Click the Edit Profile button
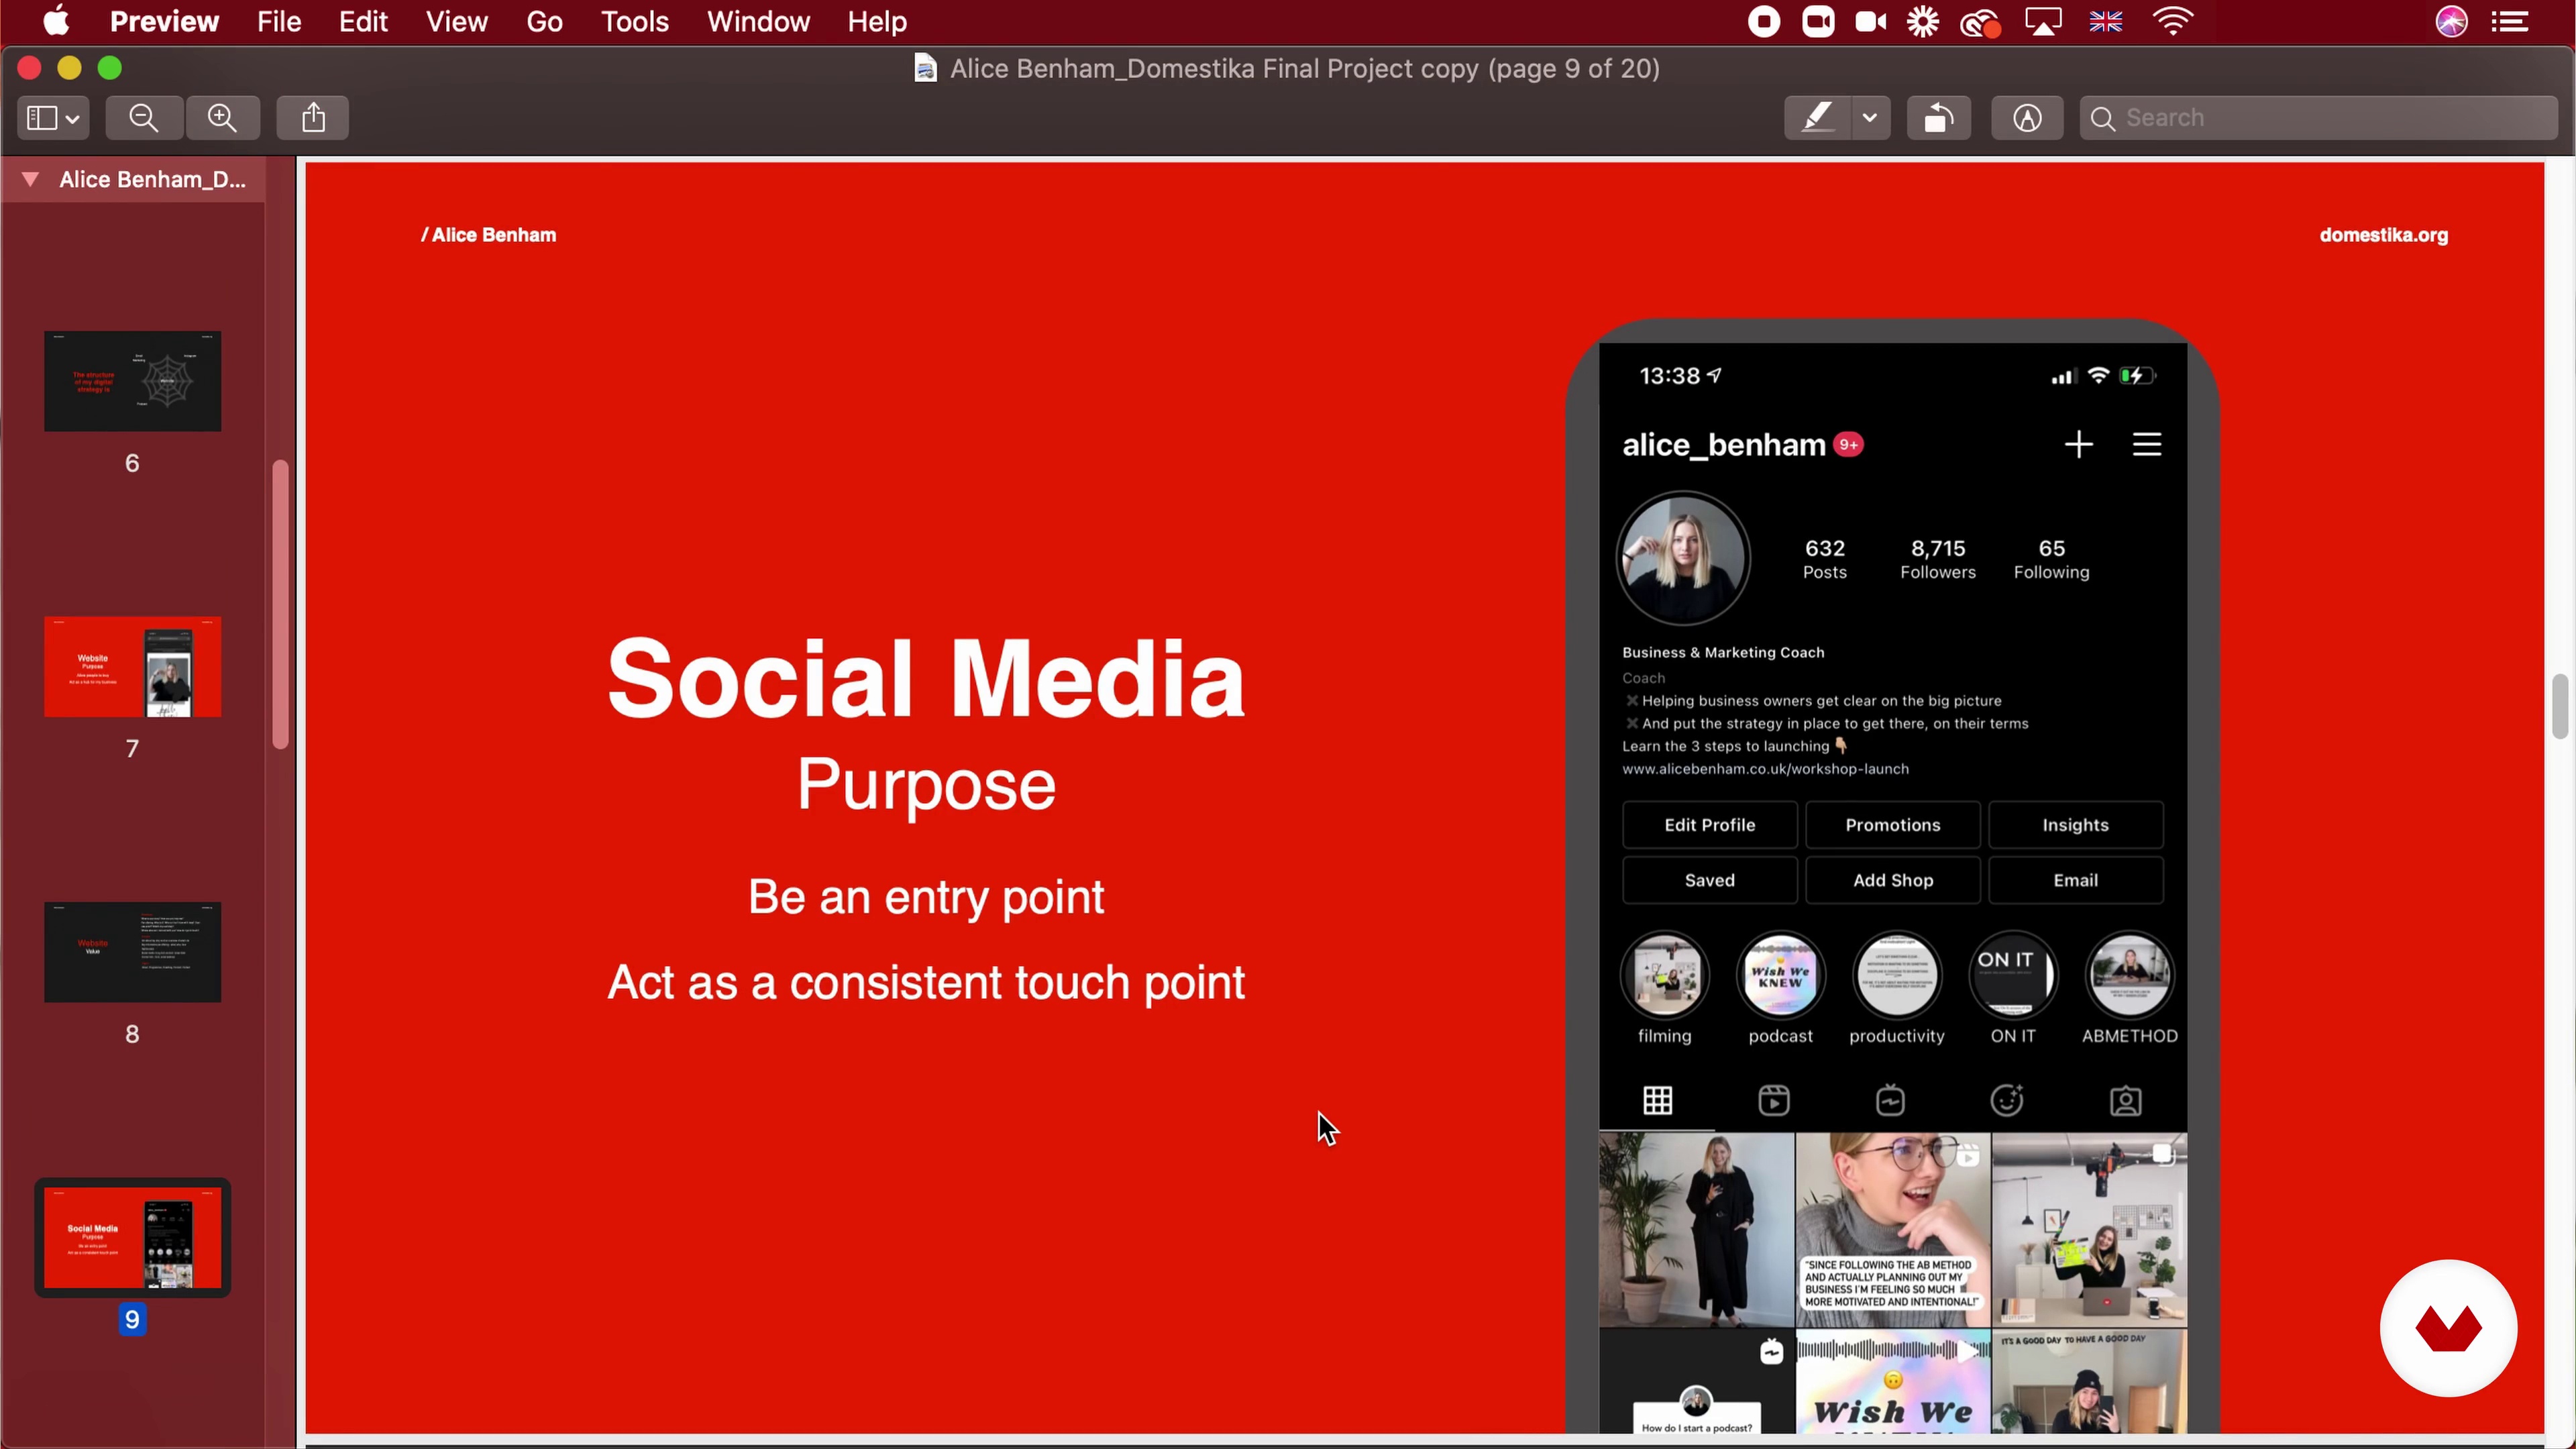 (1709, 824)
